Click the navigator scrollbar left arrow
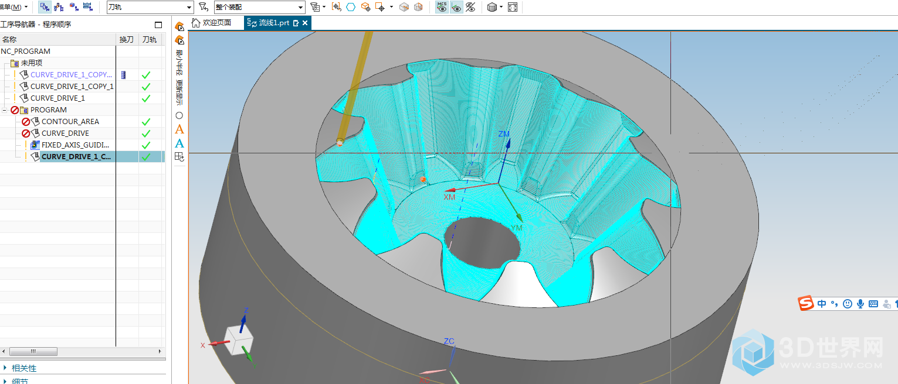This screenshot has height=384, width=898. tap(4, 351)
